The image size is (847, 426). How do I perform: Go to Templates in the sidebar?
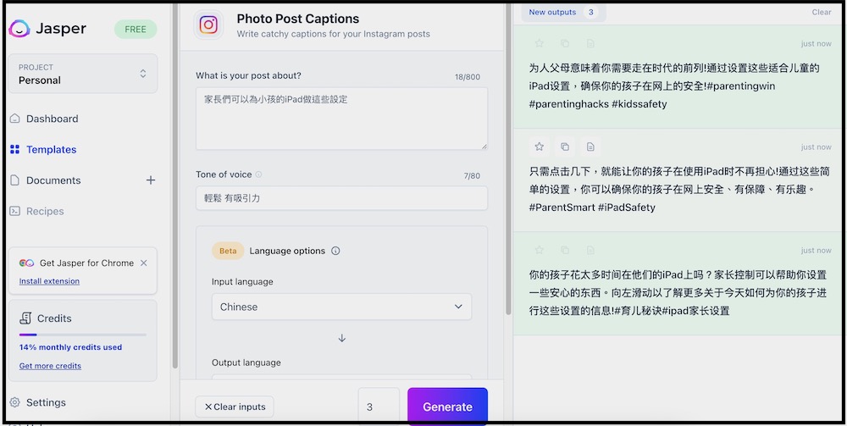point(52,150)
